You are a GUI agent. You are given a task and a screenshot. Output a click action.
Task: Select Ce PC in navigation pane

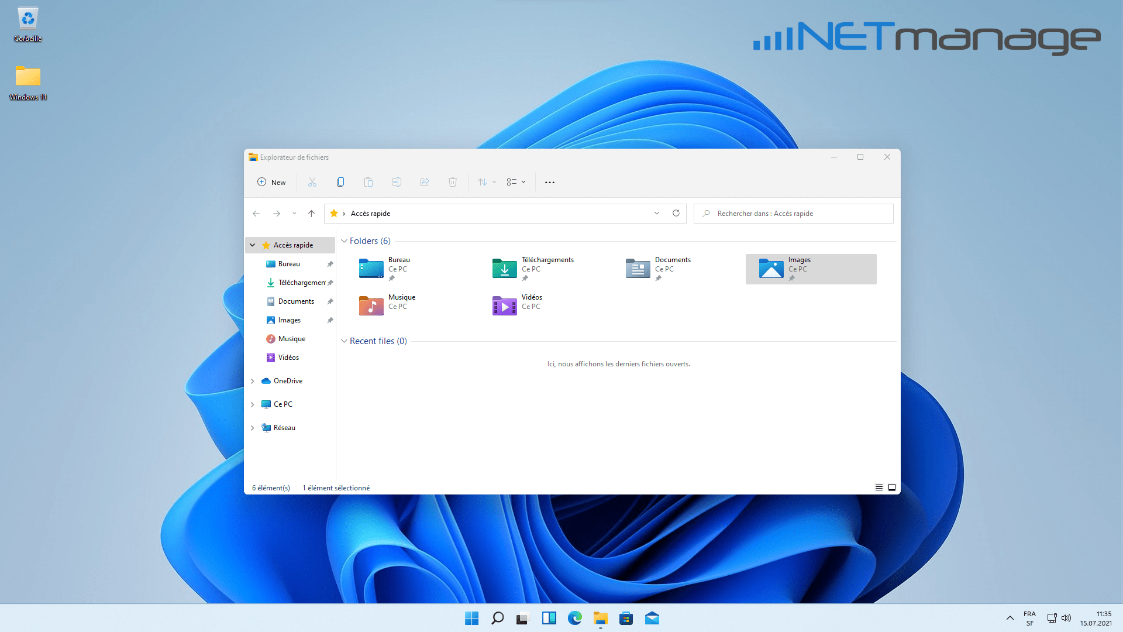click(283, 404)
